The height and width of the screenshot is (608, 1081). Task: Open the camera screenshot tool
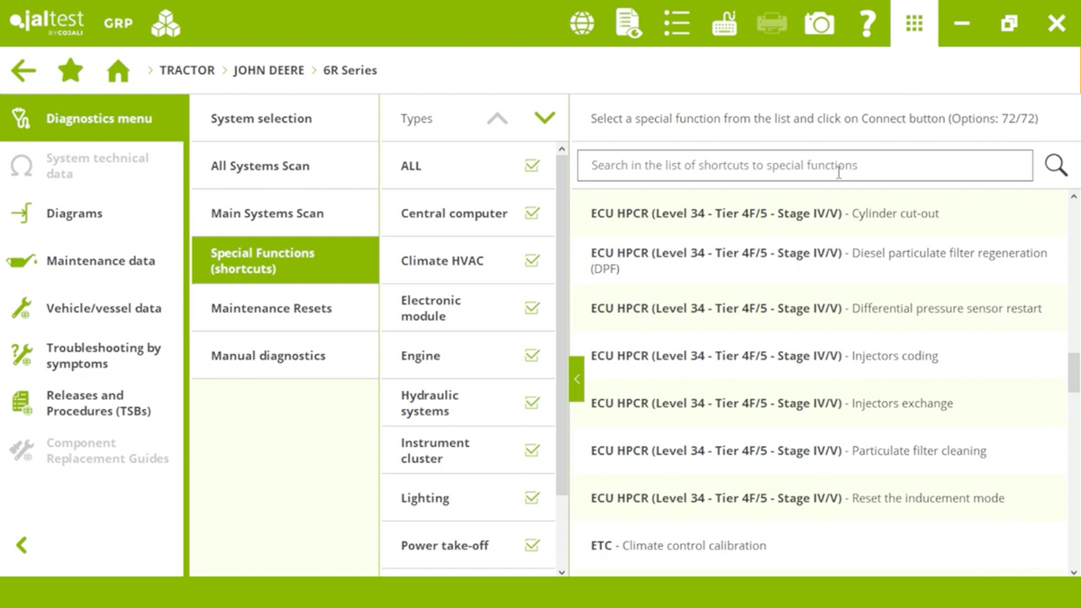click(x=819, y=23)
